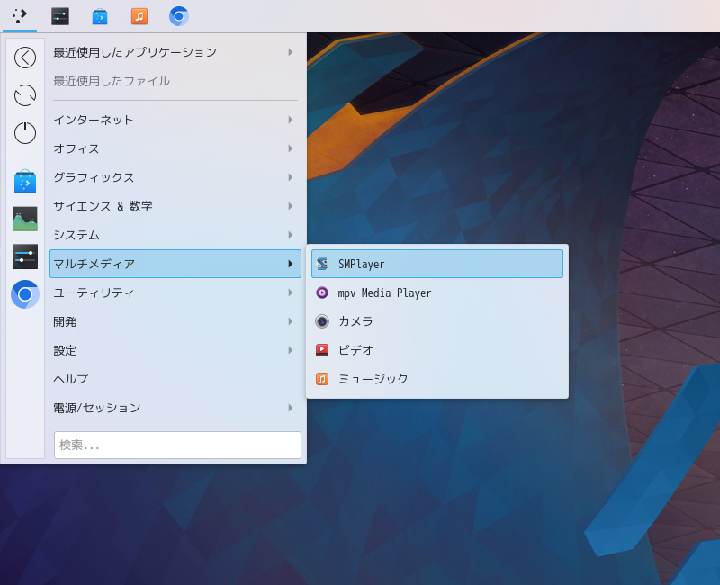The height and width of the screenshot is (585, 720).
Task: Expand the 最近使用したアプリケーション submenu arrow
Action: 291,52
